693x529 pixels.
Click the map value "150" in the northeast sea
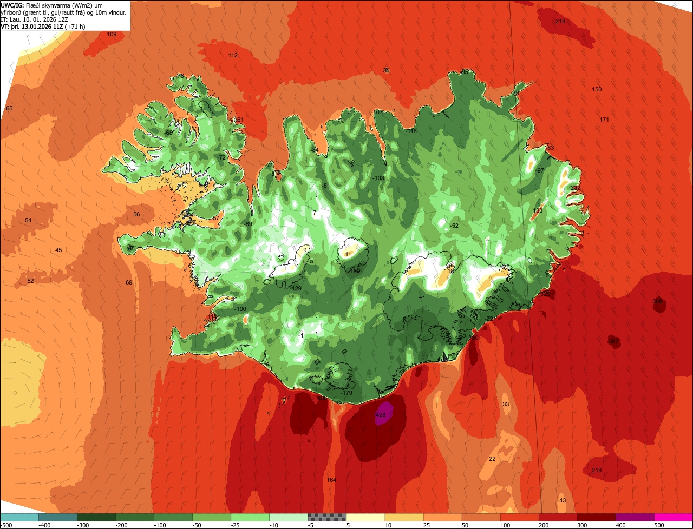(x=597, y=89)
